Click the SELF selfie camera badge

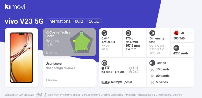105,82
